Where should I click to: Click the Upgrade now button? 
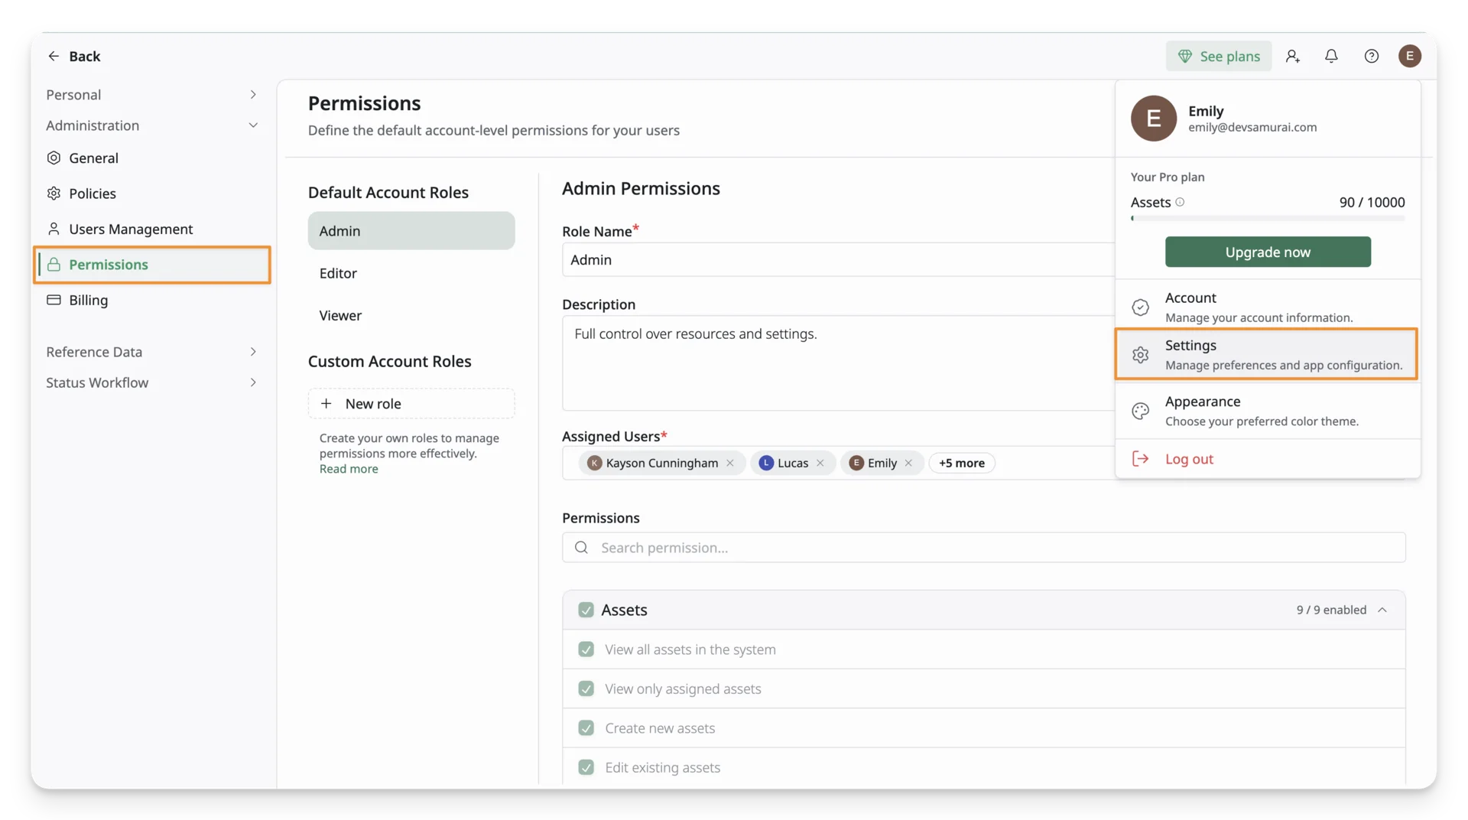pyautogui.click(x=1268, y=252)
